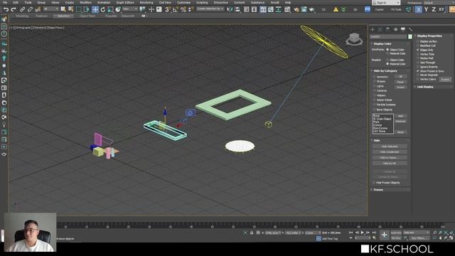Restrict transform to the Z axis
455x256 pixels.
click(x=434, y=9)
